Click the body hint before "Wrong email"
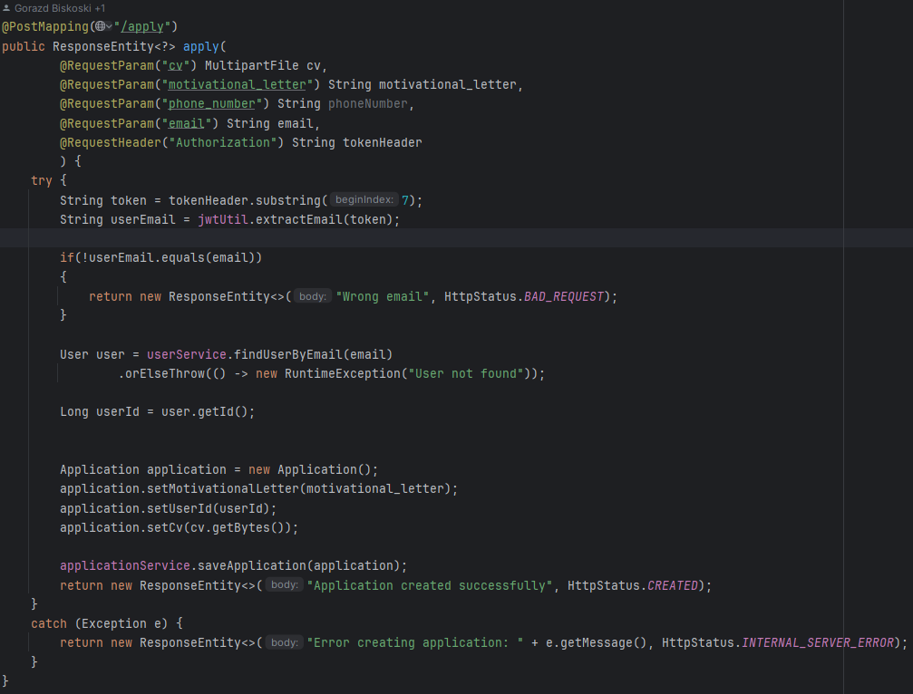 [313, 296]
